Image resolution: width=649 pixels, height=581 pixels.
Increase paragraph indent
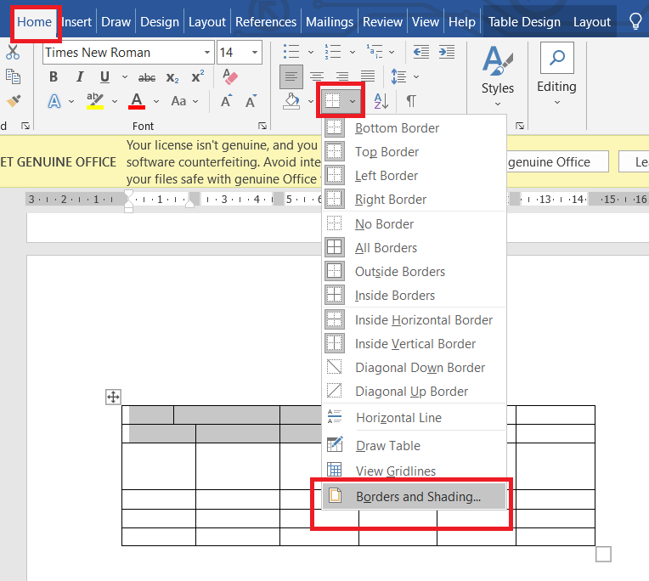447,52
